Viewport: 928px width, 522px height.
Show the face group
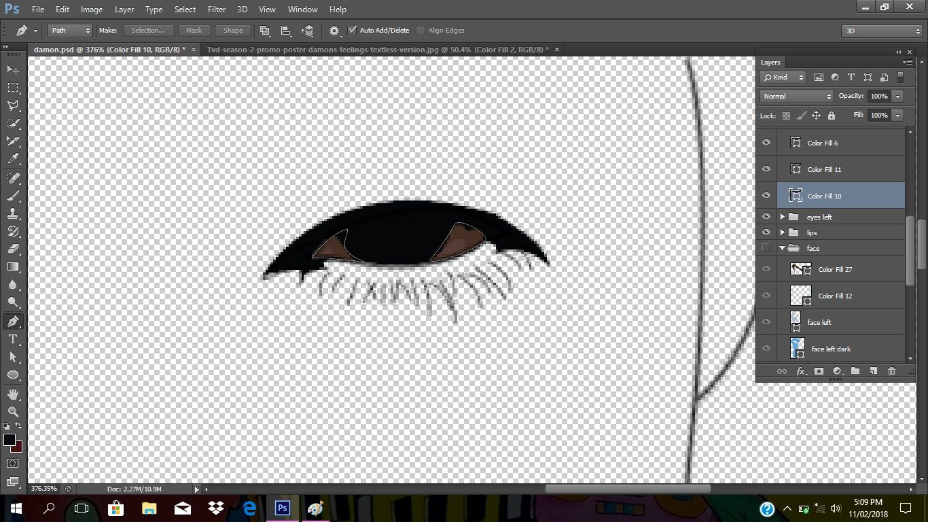[766, 248]
